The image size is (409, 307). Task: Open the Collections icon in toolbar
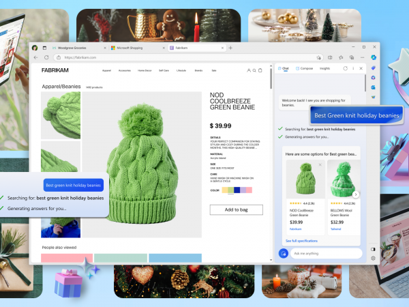point(352,57)
